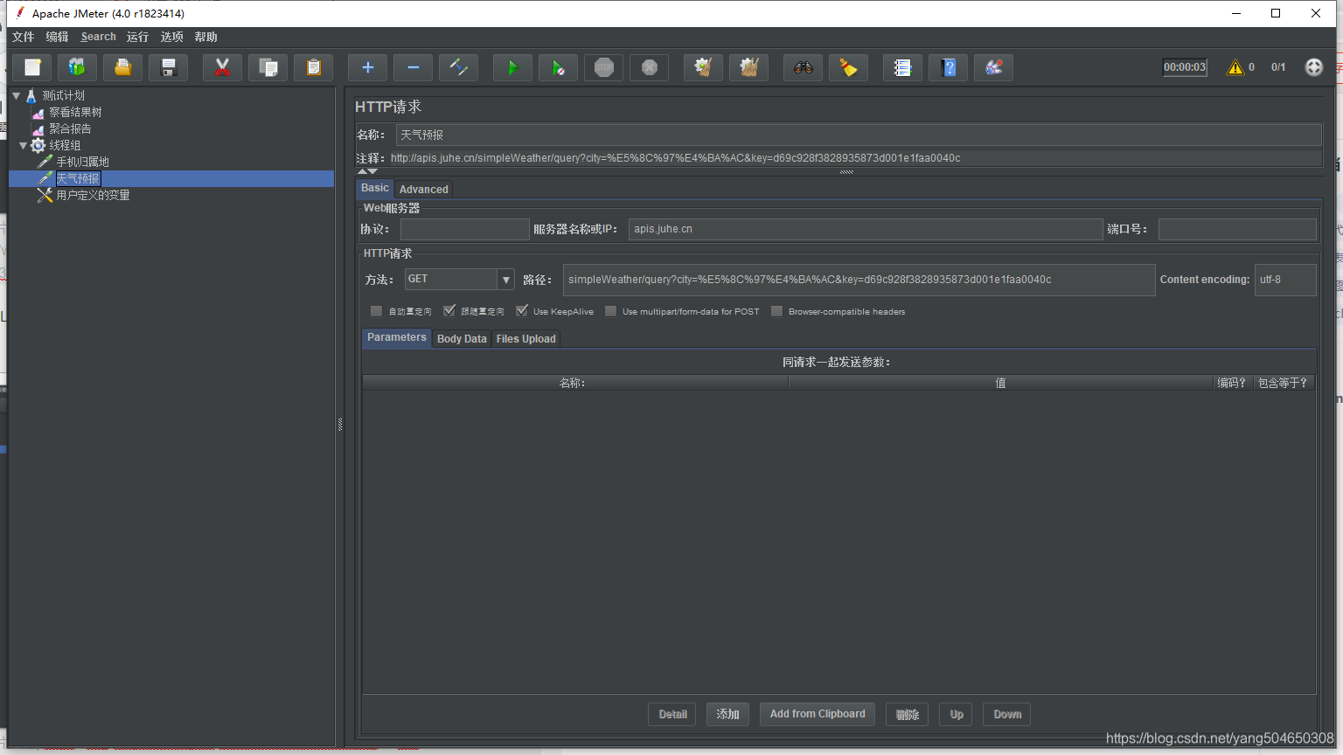Click the Cut scissors icon
This screenshot has width=1343, height=755.
pos(222,67)
